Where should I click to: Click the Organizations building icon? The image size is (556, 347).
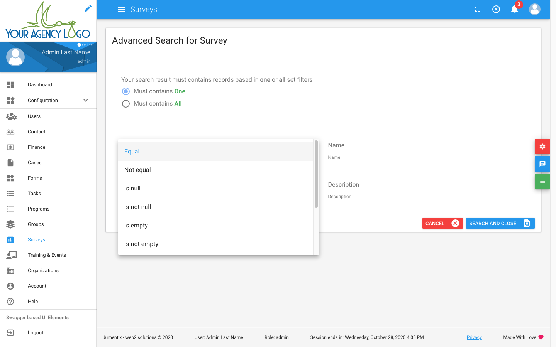(10, 271)
